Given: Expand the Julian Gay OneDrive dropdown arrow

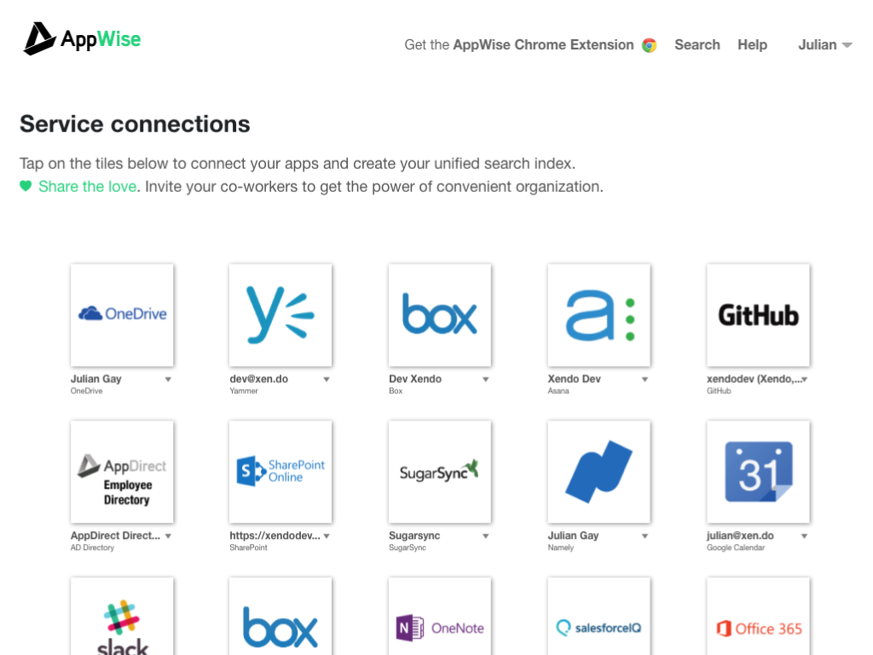Looking at the screenshot, I should click(168, 380).
